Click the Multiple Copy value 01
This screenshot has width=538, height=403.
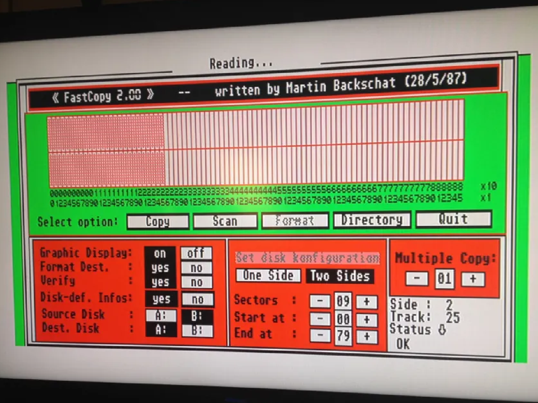tap(445, 279)
